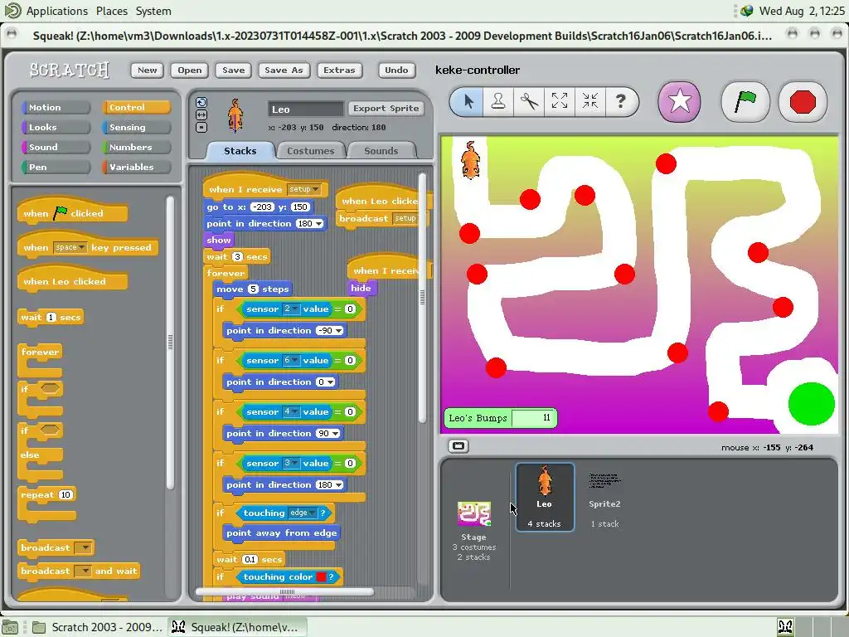The image size is (849, 637).
Task: Switch to the Sounds tab
Action: [381, 151]
